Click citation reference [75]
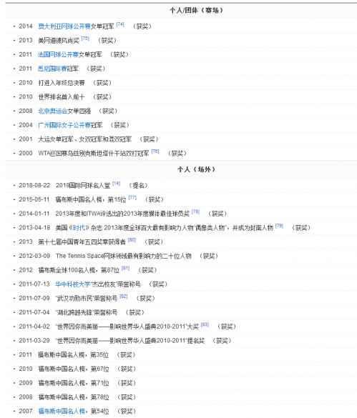Screen dimensions: 357x418 click(85, 39)
